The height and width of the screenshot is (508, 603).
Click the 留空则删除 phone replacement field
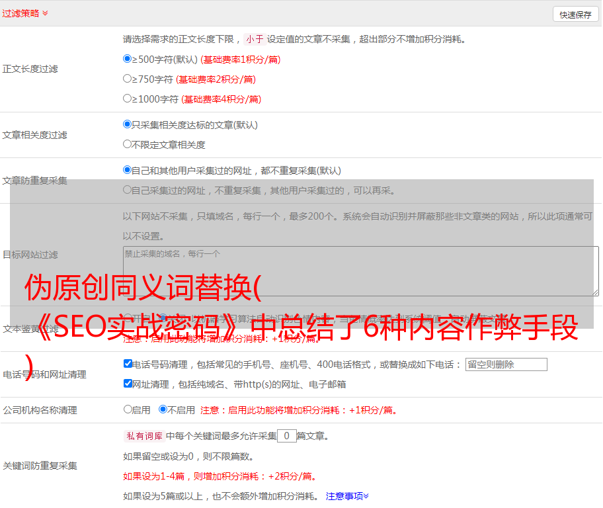pos(506,364)
